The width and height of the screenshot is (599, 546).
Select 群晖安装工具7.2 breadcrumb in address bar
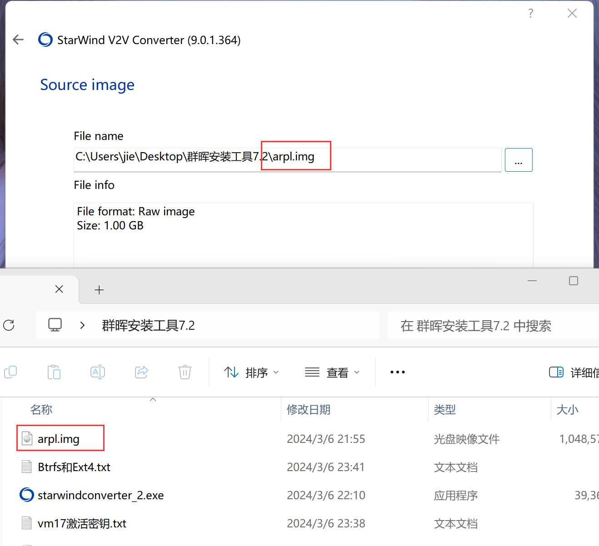(x=148, y=325)
